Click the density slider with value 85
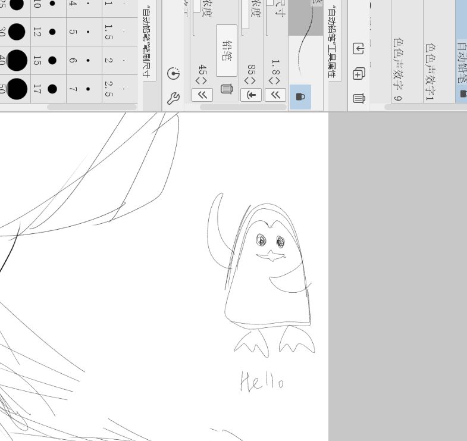467x441 pixels. (x=245, y=18)
